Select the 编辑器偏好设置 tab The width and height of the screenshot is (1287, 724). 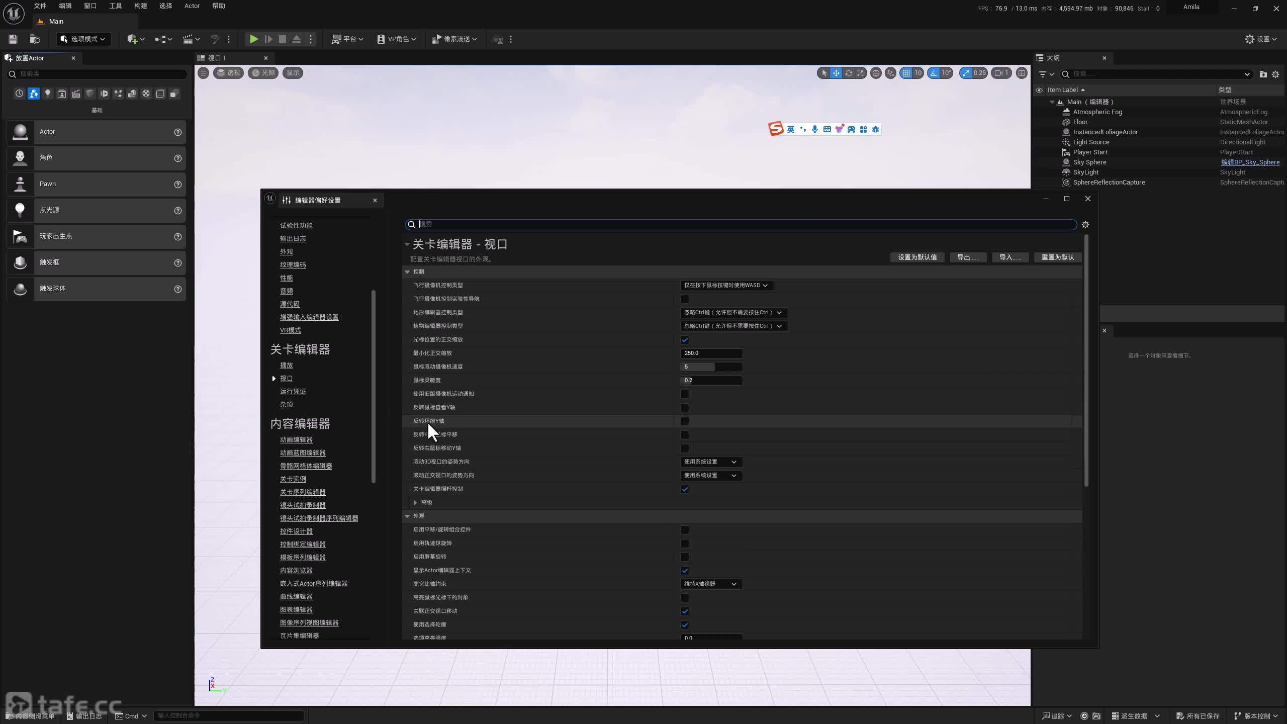330,200
